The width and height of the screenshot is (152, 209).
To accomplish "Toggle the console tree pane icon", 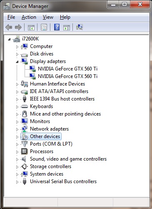I will pyautogui.click(x=31, y=27).
